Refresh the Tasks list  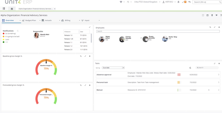(x=190, y=68)
